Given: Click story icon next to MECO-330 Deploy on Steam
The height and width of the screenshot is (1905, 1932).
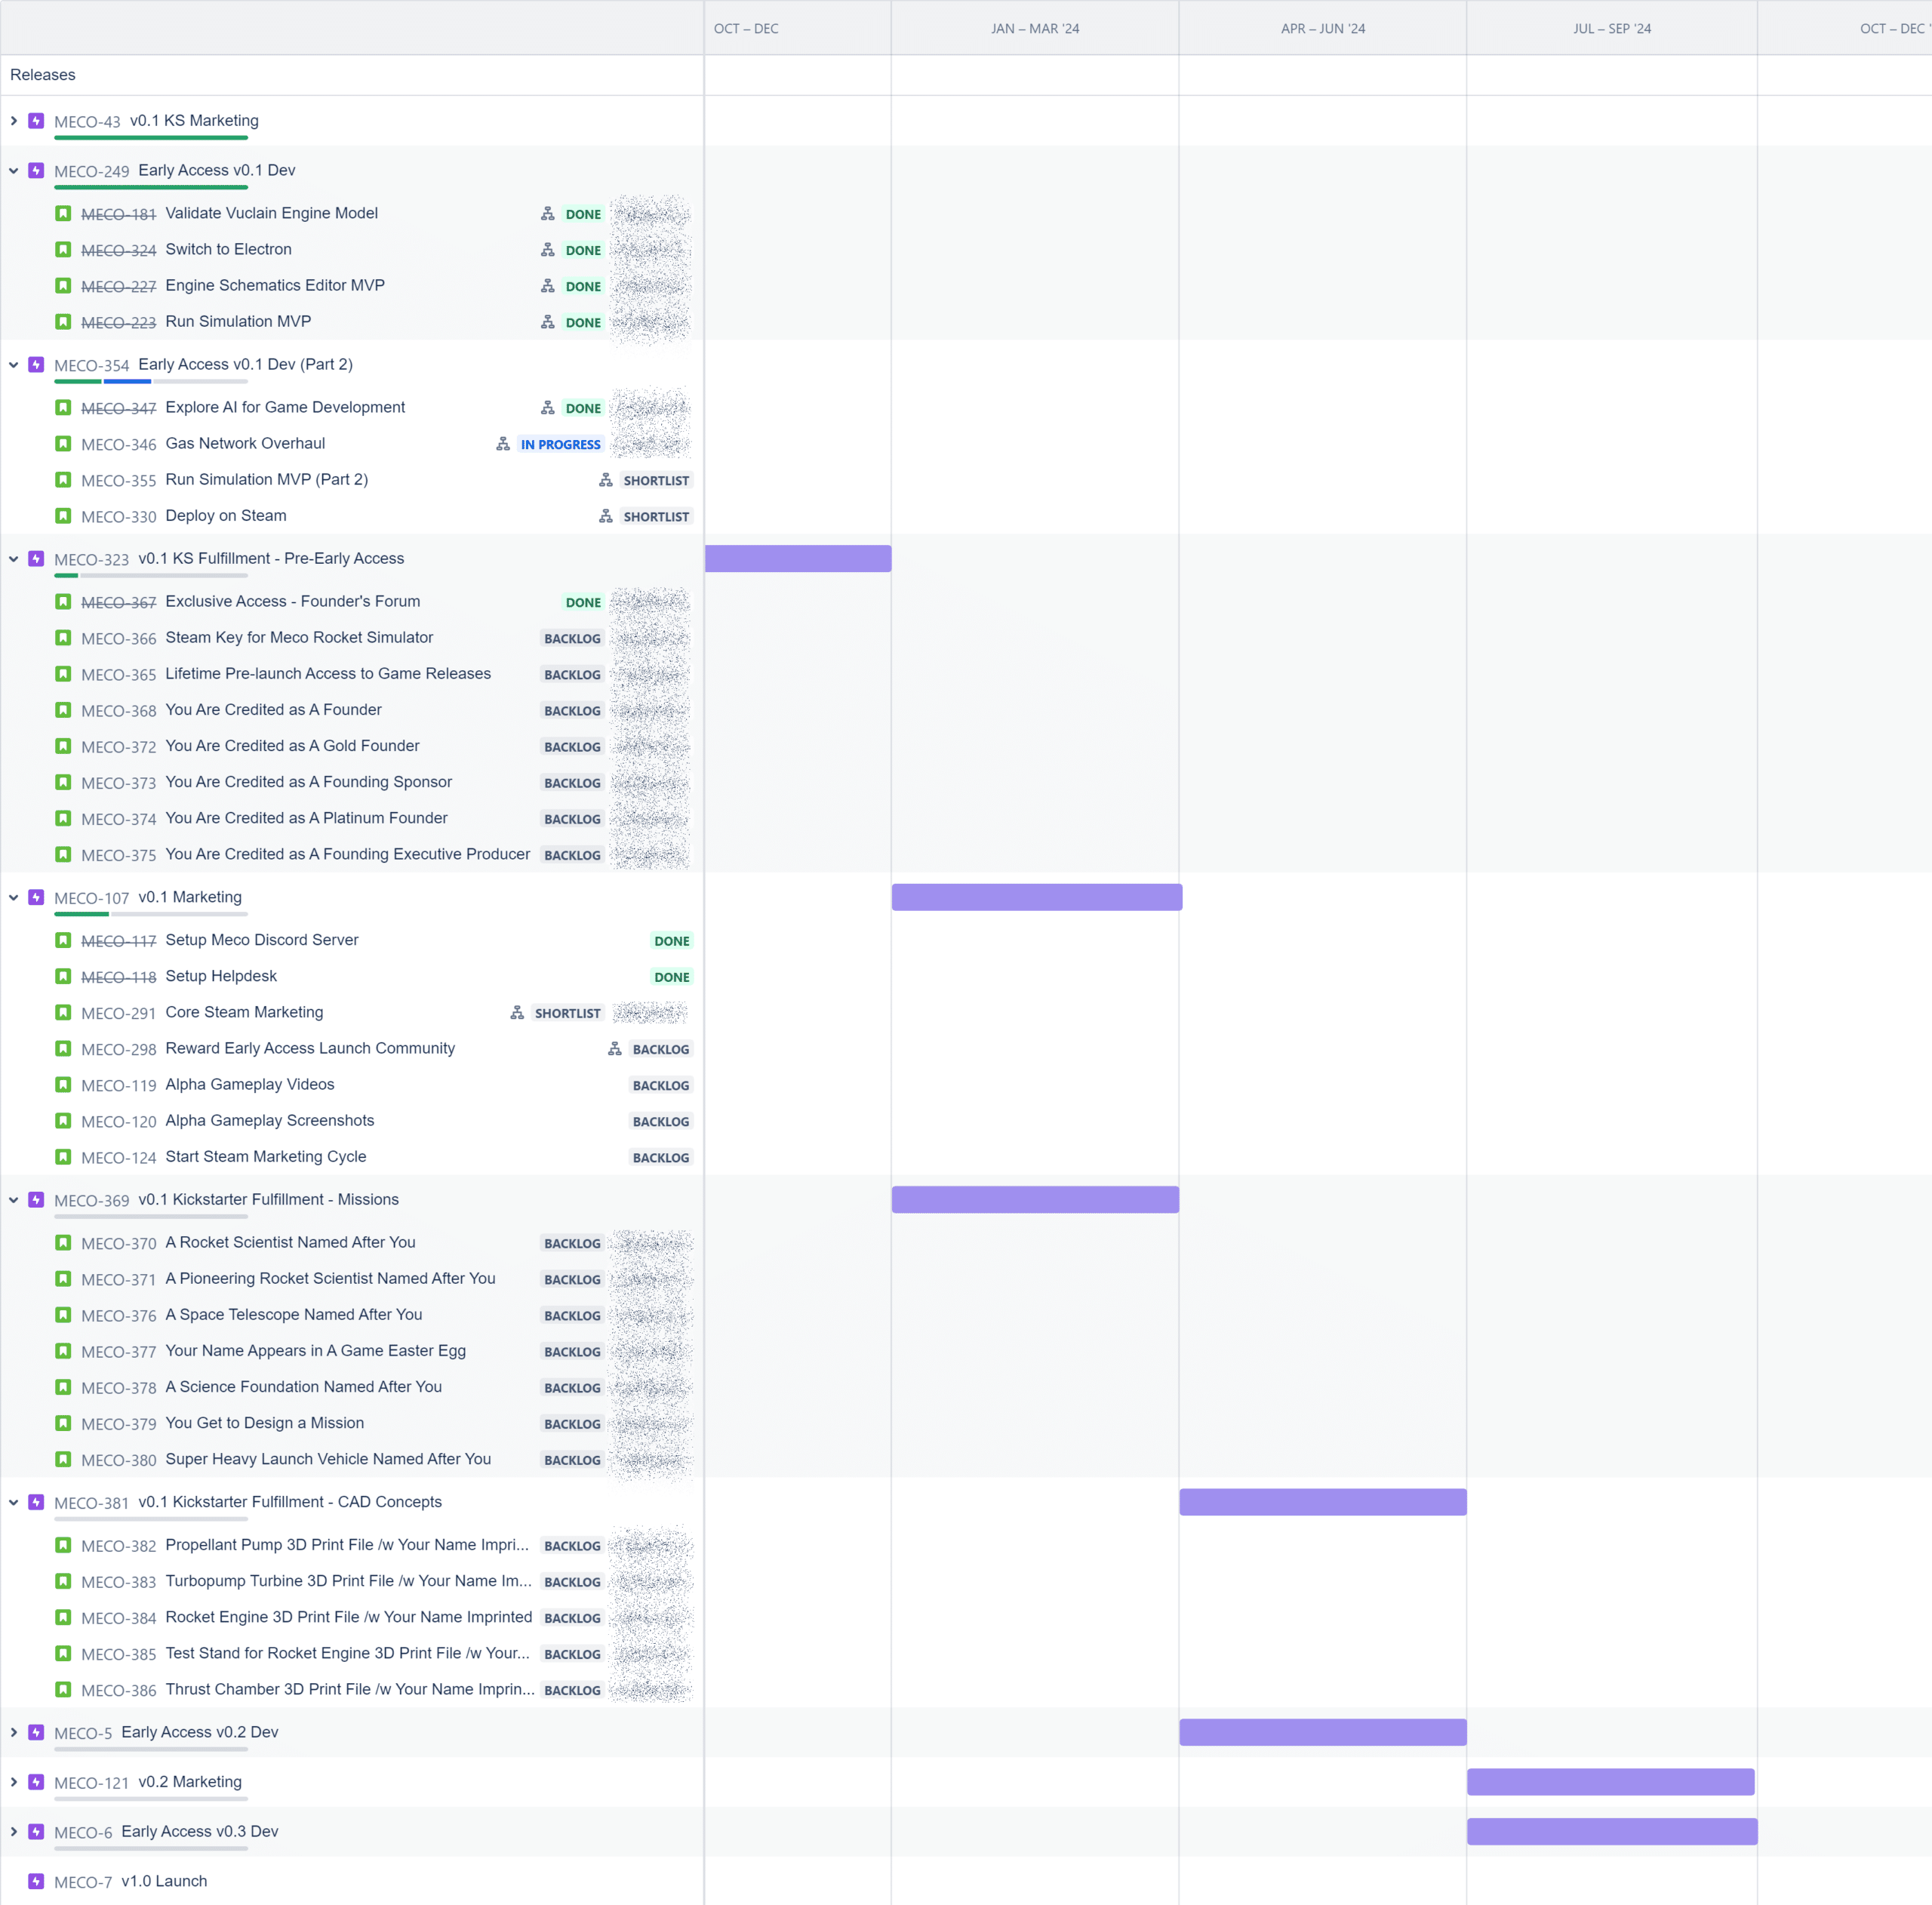Looking at the screenshot, I should (63, 516).
